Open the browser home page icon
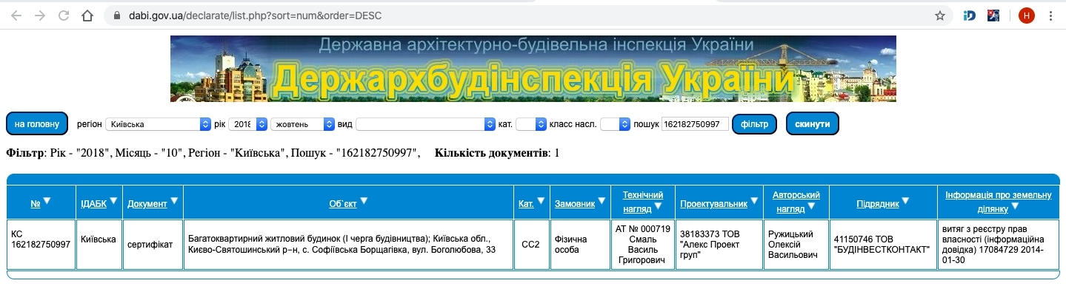Image resolution: width=1066 pixels, height=286 pixels. pyautogui.click(x=87, y=15)
